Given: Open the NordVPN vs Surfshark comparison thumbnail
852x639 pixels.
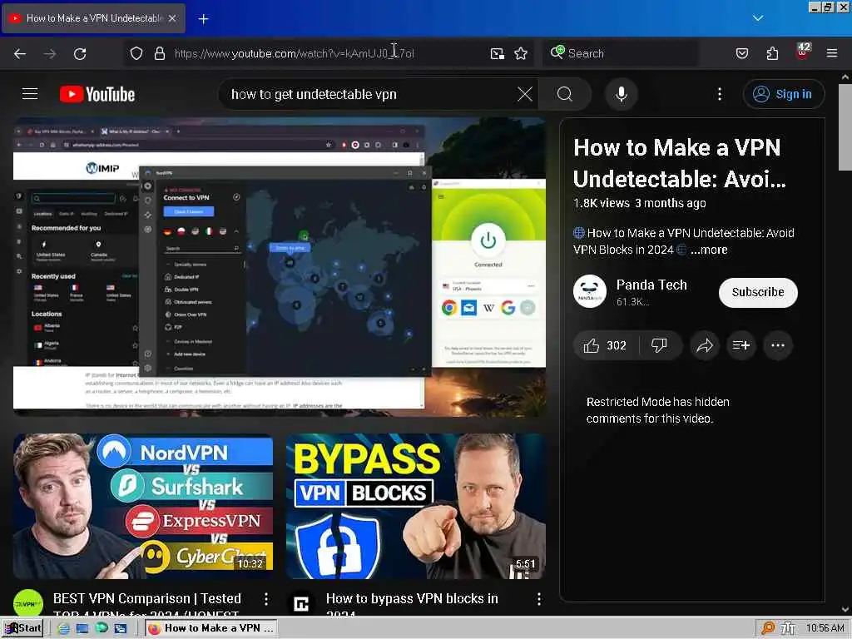Looking at the screenshot, I should pos(143,506).
